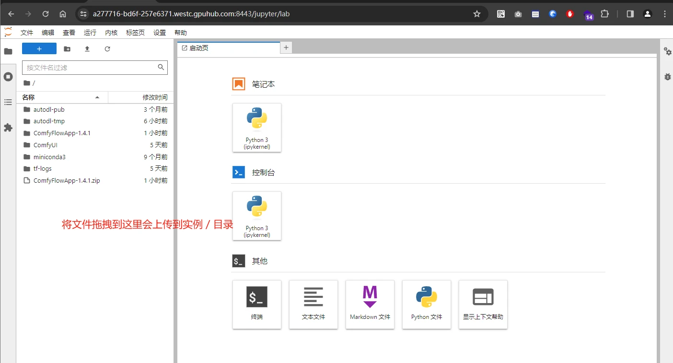
Task: Open the 文件 menu
Action: pos(27,33)
